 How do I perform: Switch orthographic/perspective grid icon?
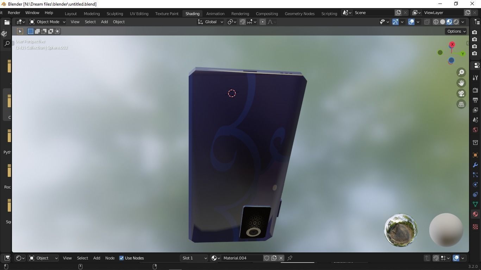point(461,104)
